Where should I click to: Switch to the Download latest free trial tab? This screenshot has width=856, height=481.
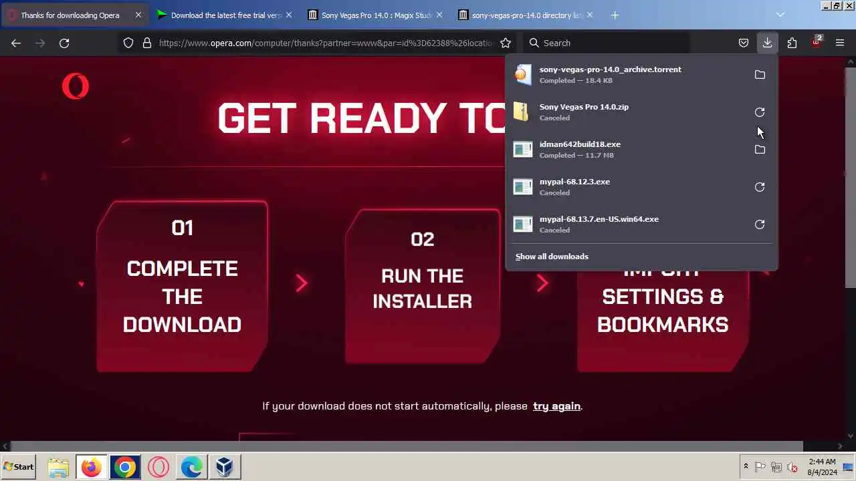point(225,15)
